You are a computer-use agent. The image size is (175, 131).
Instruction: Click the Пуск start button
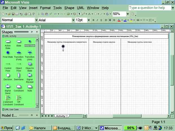pyautogui.click(x=7, y=128)
